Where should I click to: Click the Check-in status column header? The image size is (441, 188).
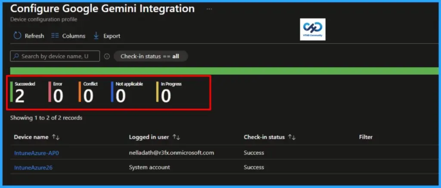(x=264, y=137)
